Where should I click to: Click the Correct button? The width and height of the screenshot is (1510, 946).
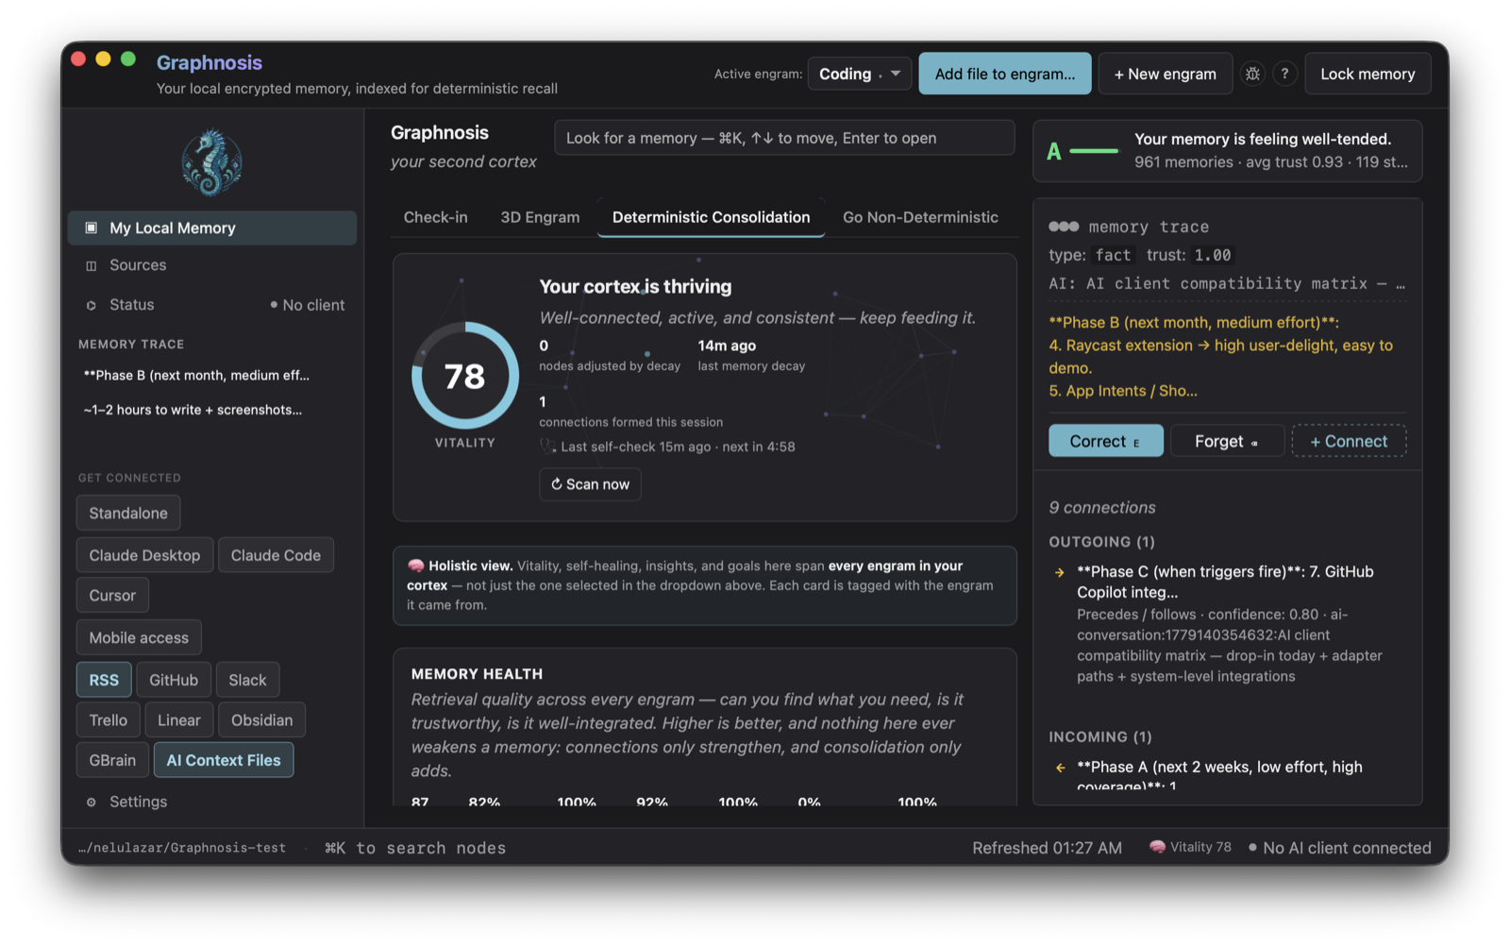coord(1106,441)
